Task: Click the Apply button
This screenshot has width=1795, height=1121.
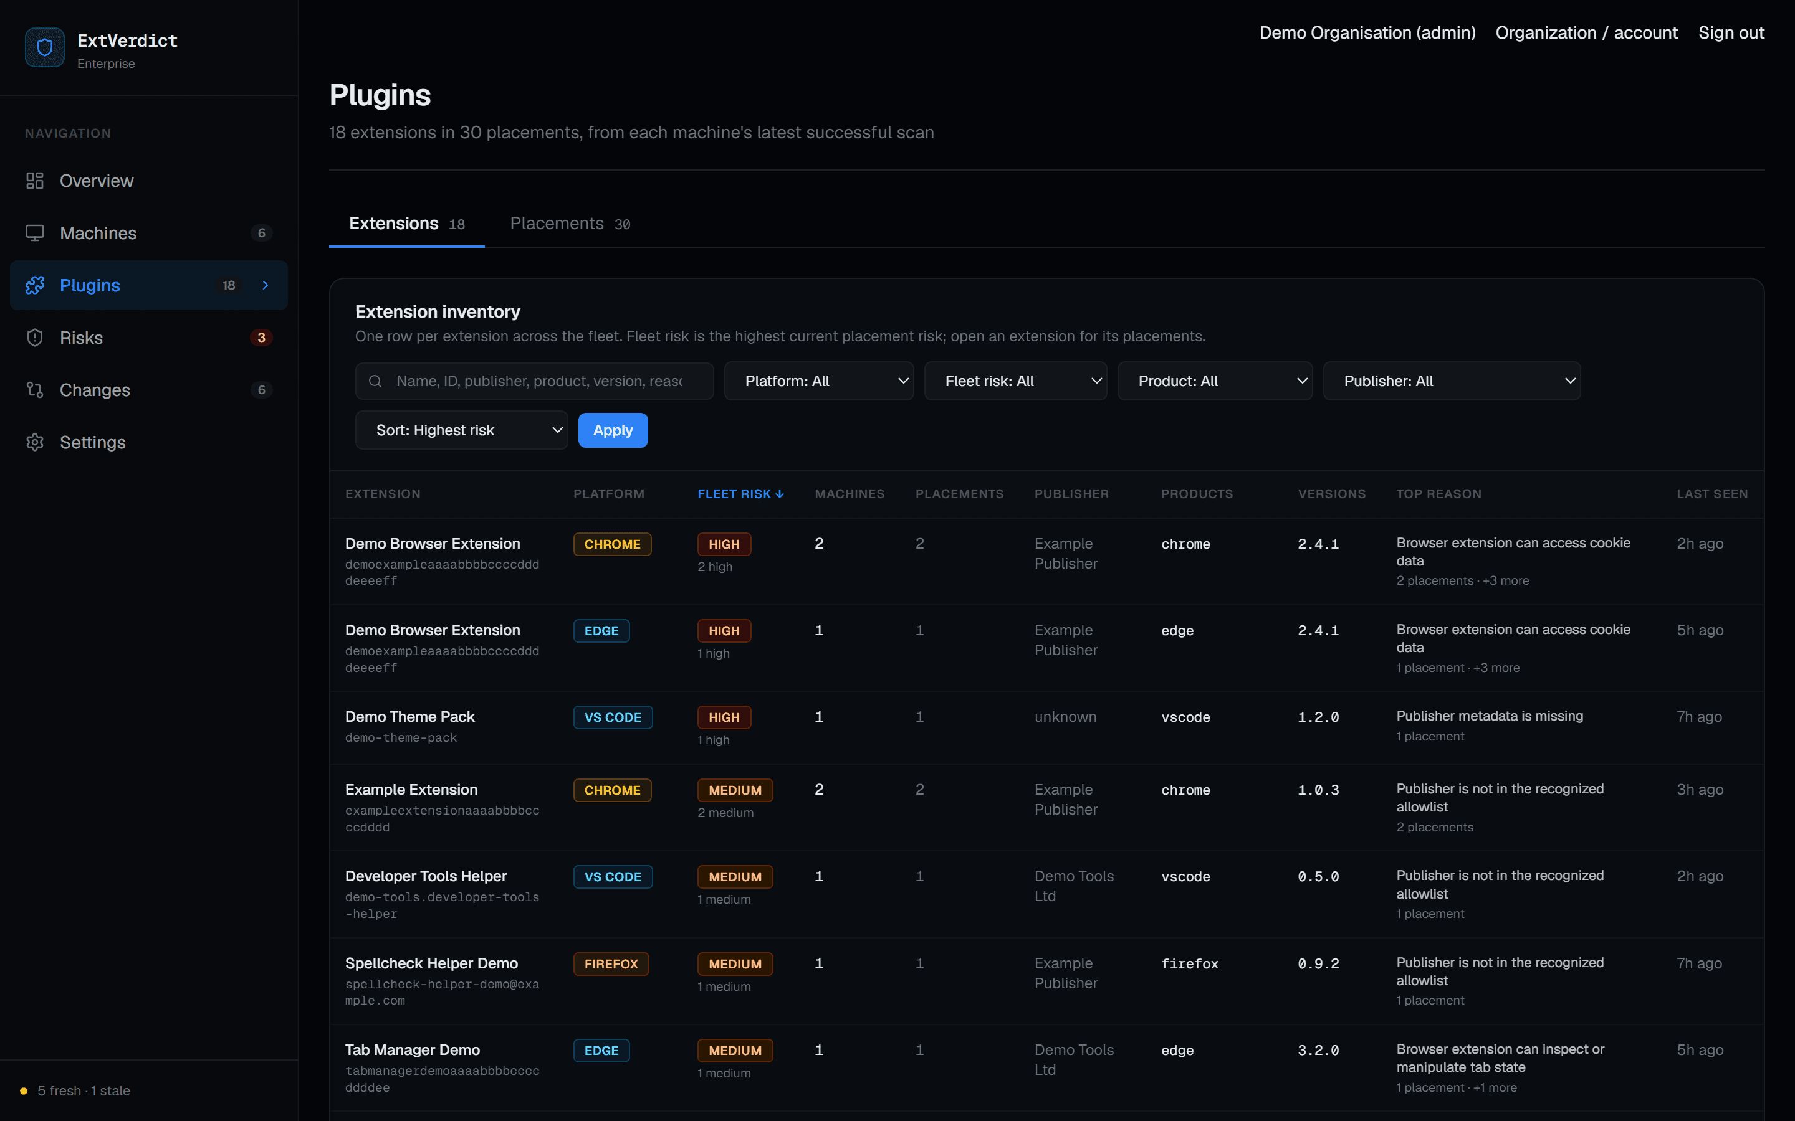Action: 613,430
